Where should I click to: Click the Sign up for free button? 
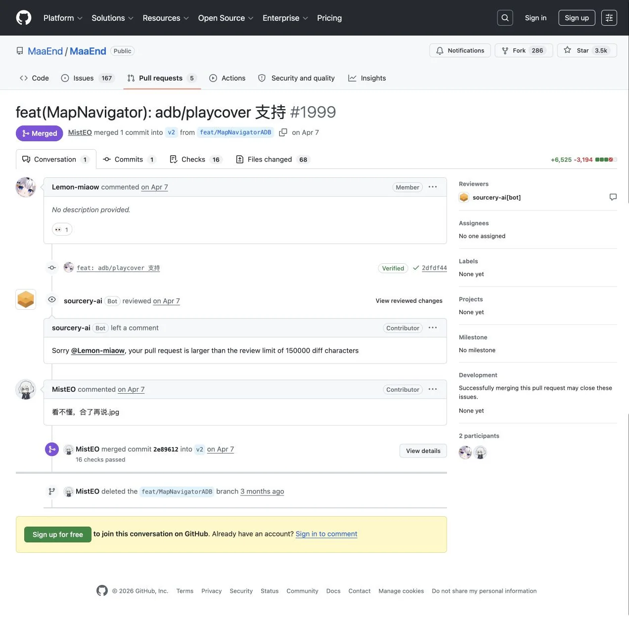coord(58,535)
